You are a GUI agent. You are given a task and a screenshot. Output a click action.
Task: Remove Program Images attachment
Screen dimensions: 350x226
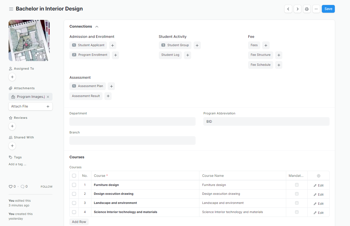coord(48,97)
